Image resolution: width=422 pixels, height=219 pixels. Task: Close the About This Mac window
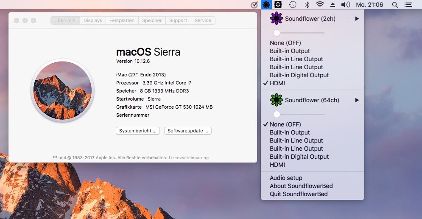[x=17, y=20]
